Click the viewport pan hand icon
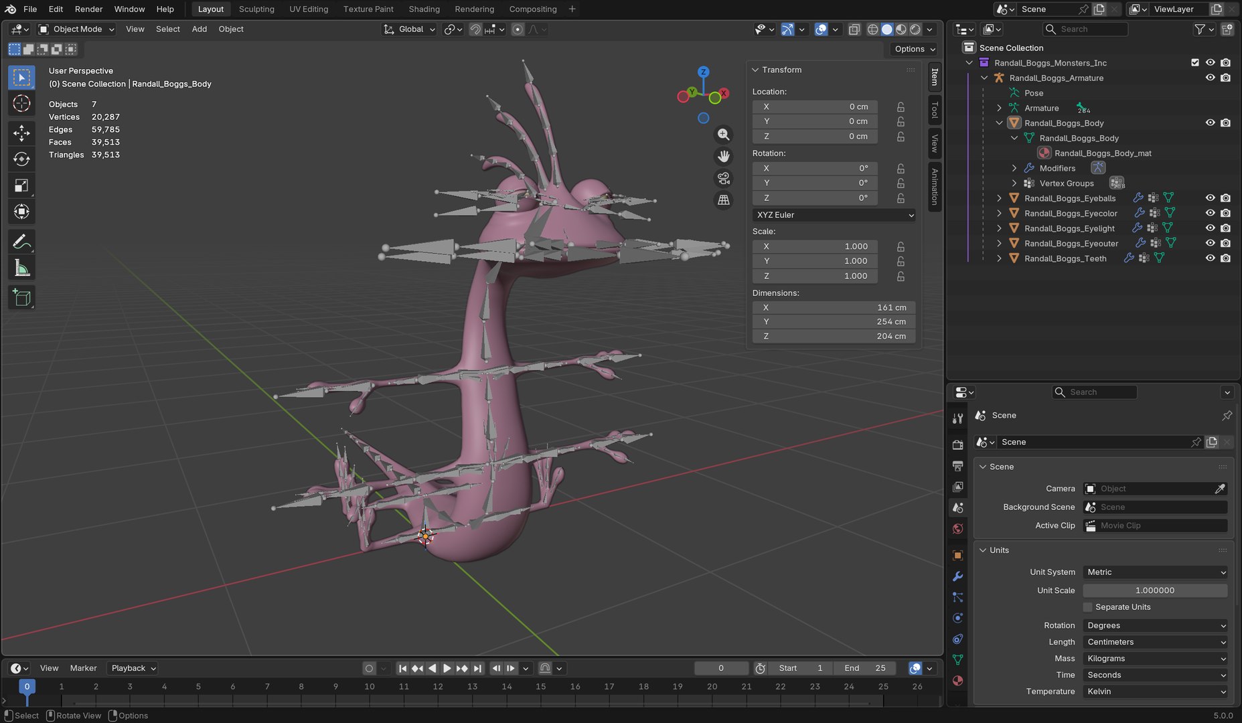The width and height of the screenshot is (1242, 723). coord(724,157)
